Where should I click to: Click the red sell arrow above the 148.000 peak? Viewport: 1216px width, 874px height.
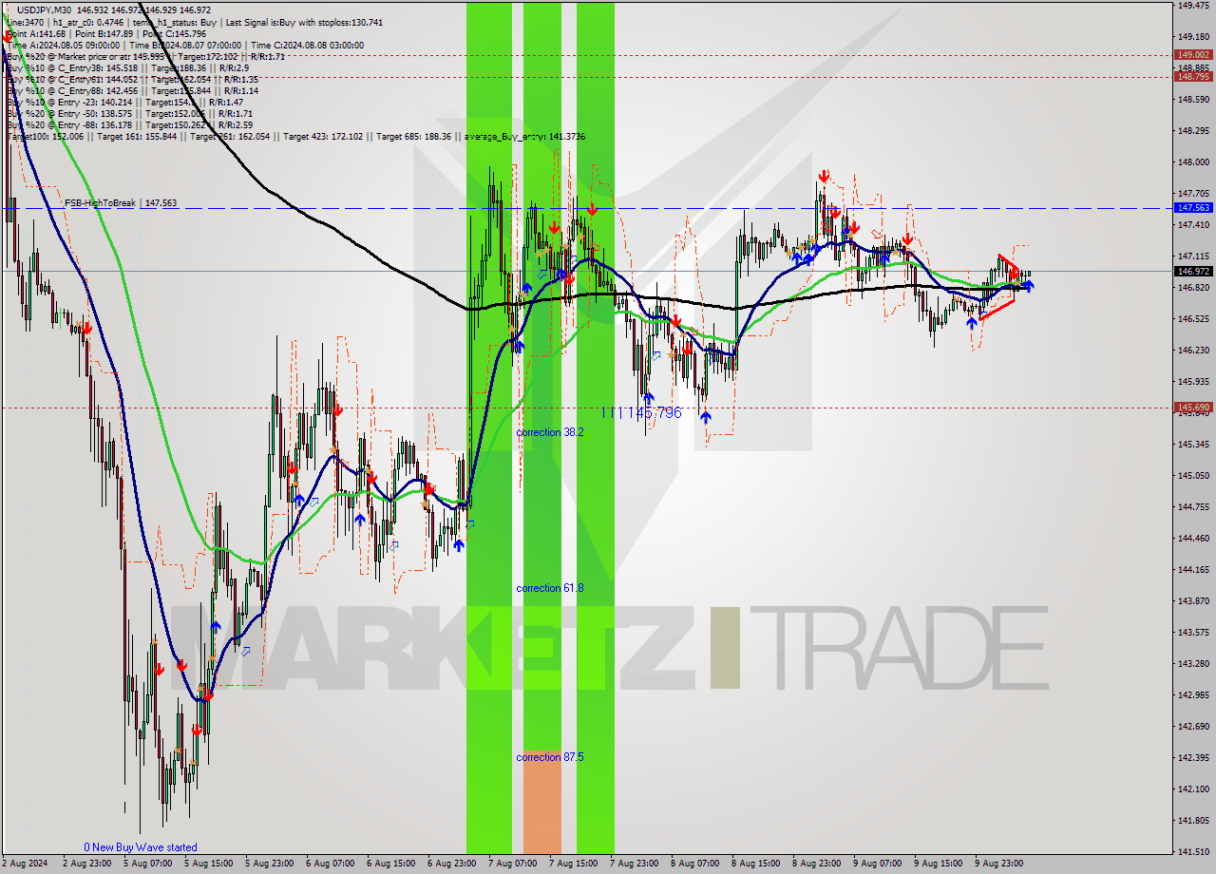[x=824, y=176]
